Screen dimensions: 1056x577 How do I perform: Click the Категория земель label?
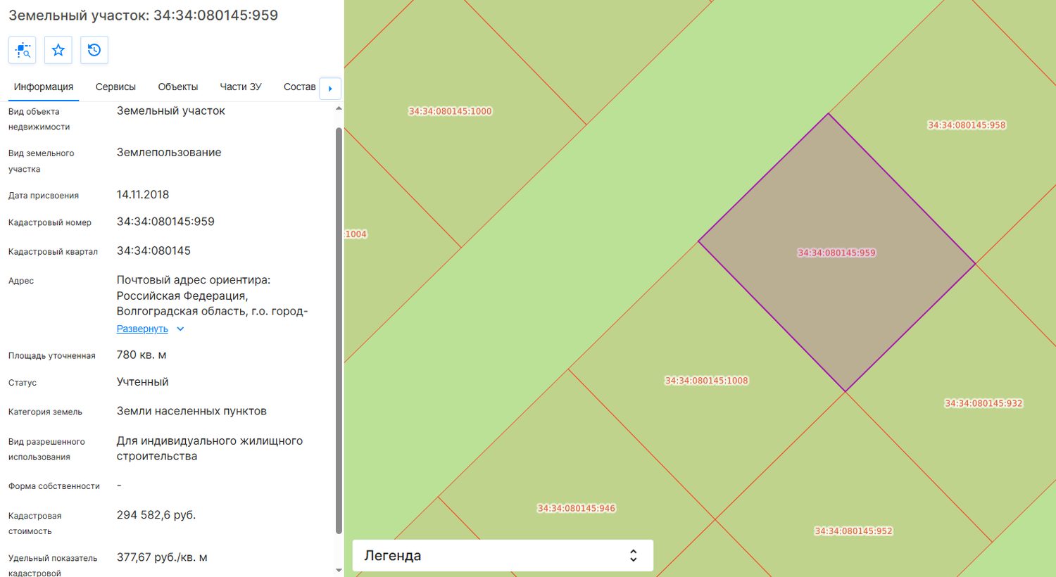[45, 412]
